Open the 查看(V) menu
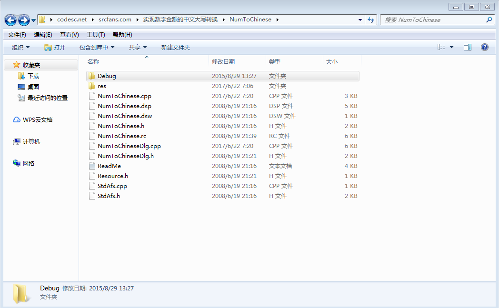The width and height of the screenshot is (499, 308). tap(70, 35)
